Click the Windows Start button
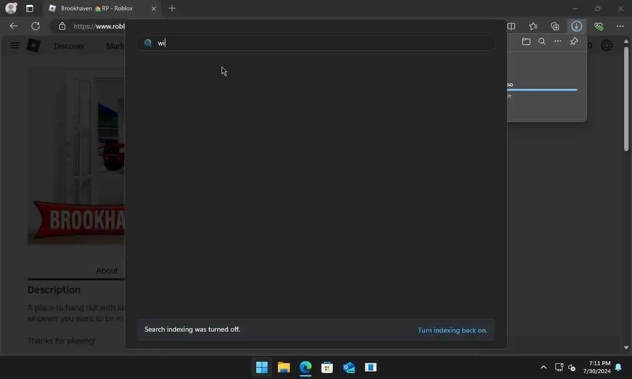The height and width of the screenshot is (379, 632). coord(262,367)
